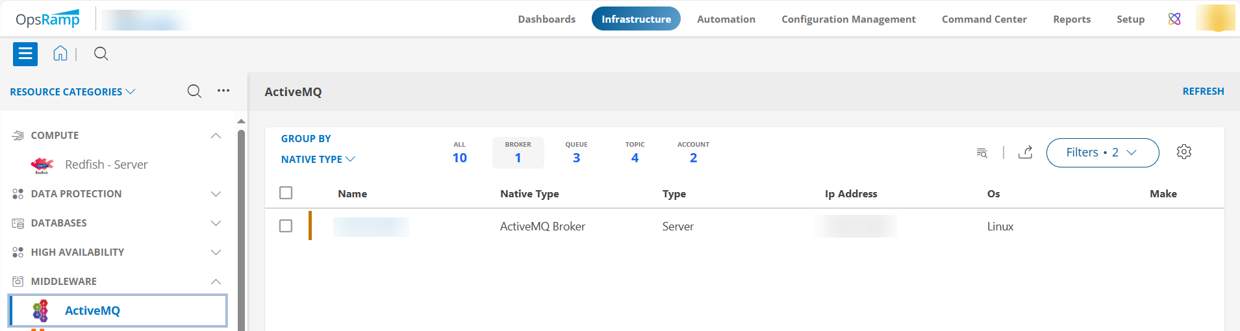Click the ActiveMQ Broker cell

click(x=542, y=227)
